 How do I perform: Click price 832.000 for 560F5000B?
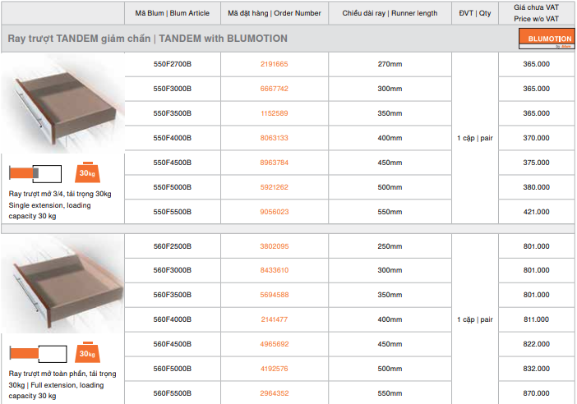[536, 369]
